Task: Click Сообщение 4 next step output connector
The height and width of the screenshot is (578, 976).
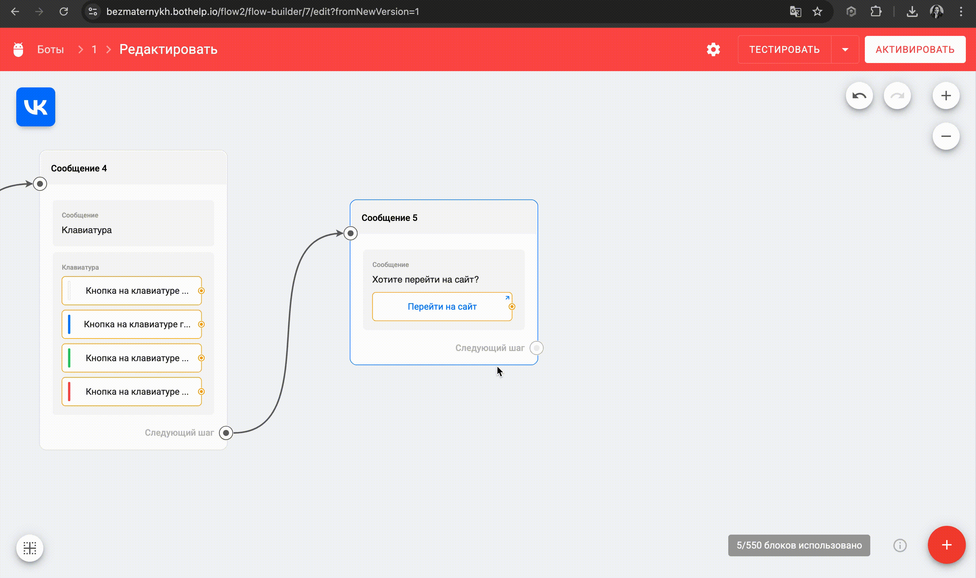Action: coord(226,433)
